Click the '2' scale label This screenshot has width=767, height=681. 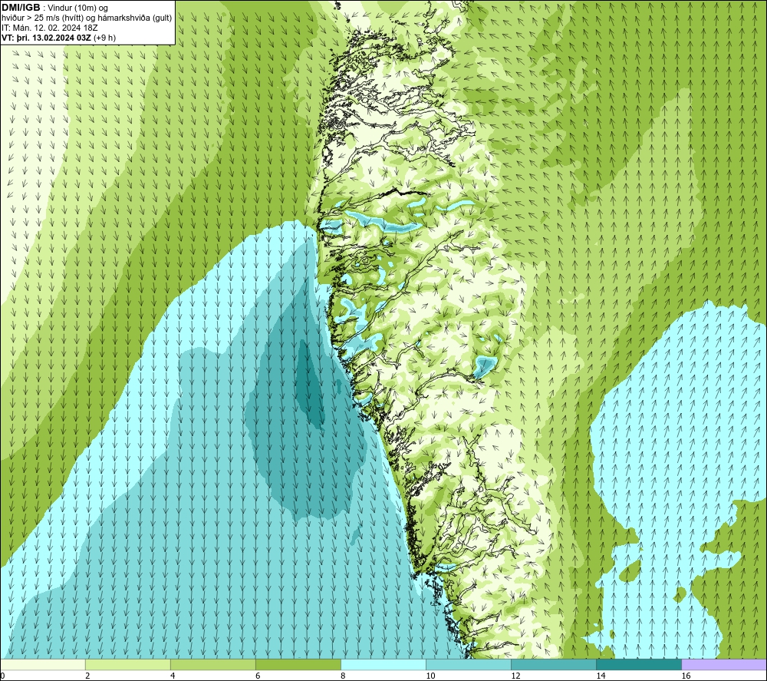tap(87, 676)
